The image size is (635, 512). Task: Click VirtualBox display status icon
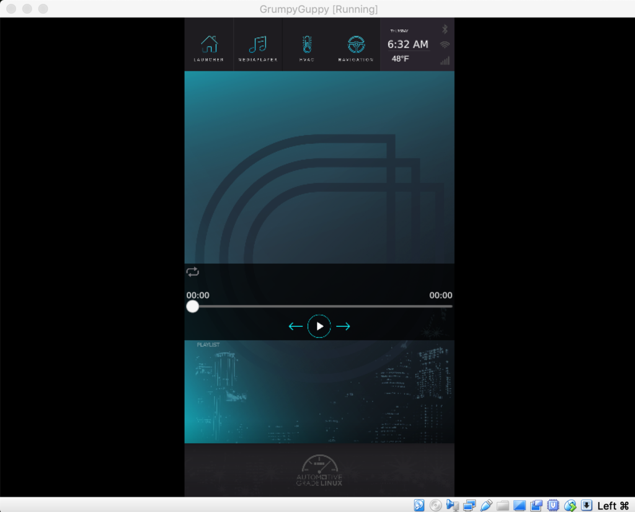pyautogui.click(x=520, y=505)
